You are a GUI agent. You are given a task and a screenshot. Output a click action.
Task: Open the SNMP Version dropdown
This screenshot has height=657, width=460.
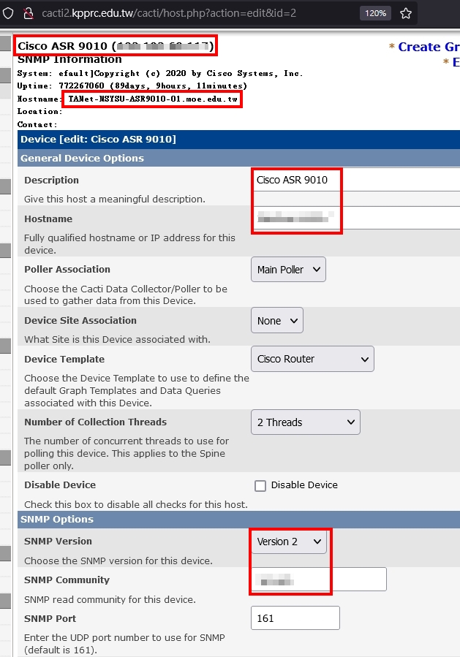tap(288, 542)
